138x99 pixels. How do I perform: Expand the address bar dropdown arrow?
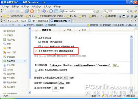(x=93, y=11)
